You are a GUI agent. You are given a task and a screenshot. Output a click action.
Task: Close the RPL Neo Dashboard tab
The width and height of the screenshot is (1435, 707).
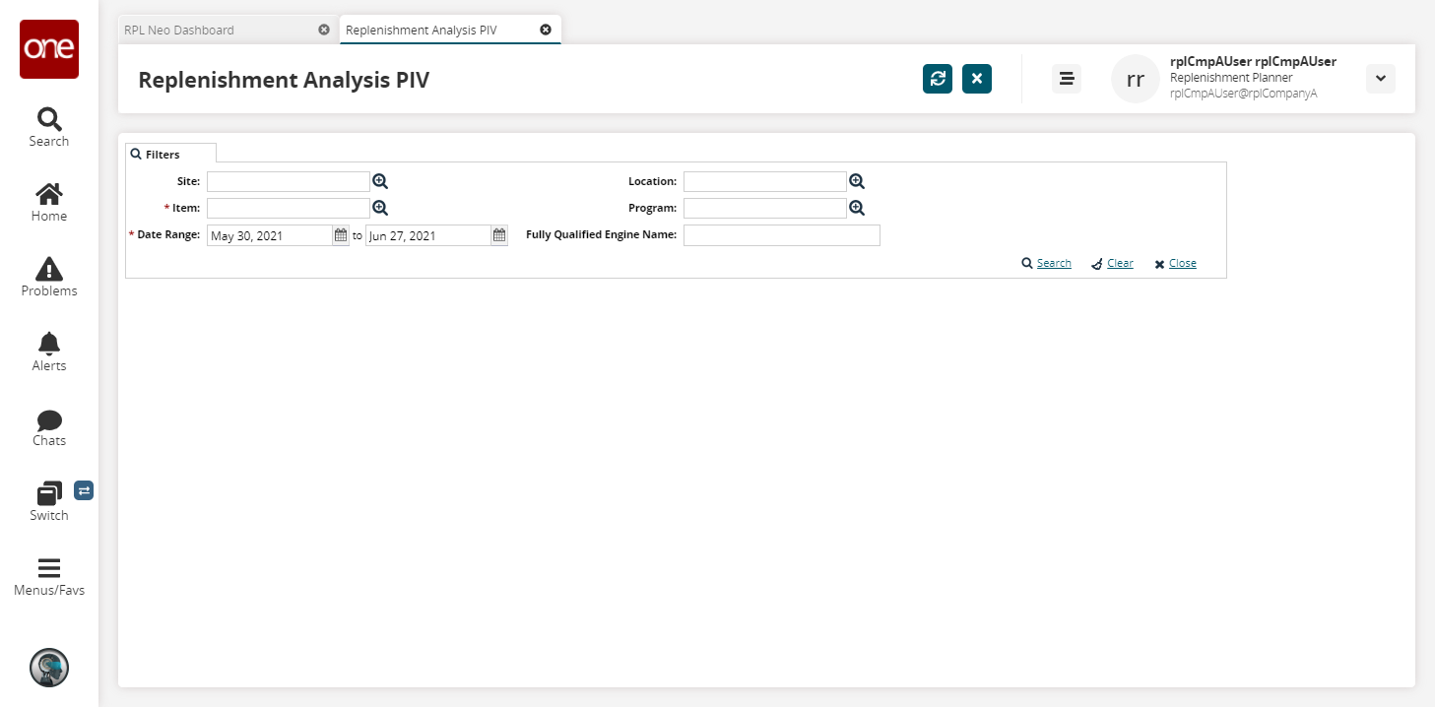tap(324, 30)
